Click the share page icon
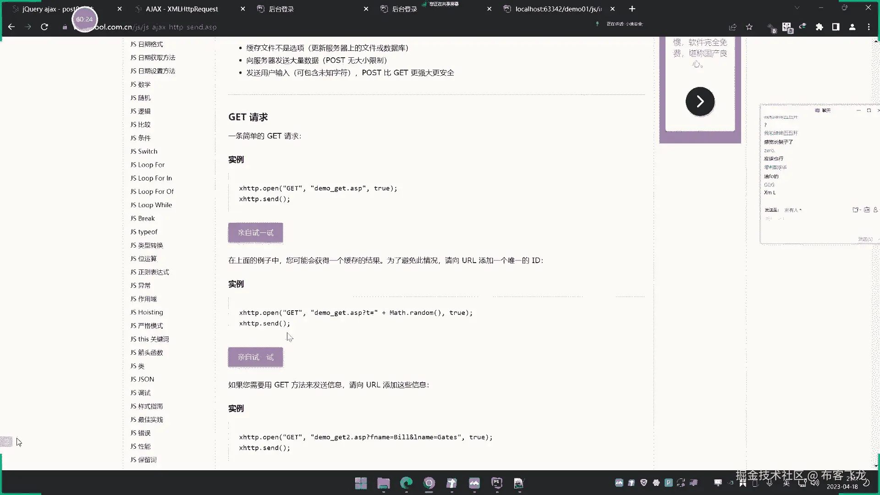The height and width of the screenshot is (495, 880). [732, 27]
